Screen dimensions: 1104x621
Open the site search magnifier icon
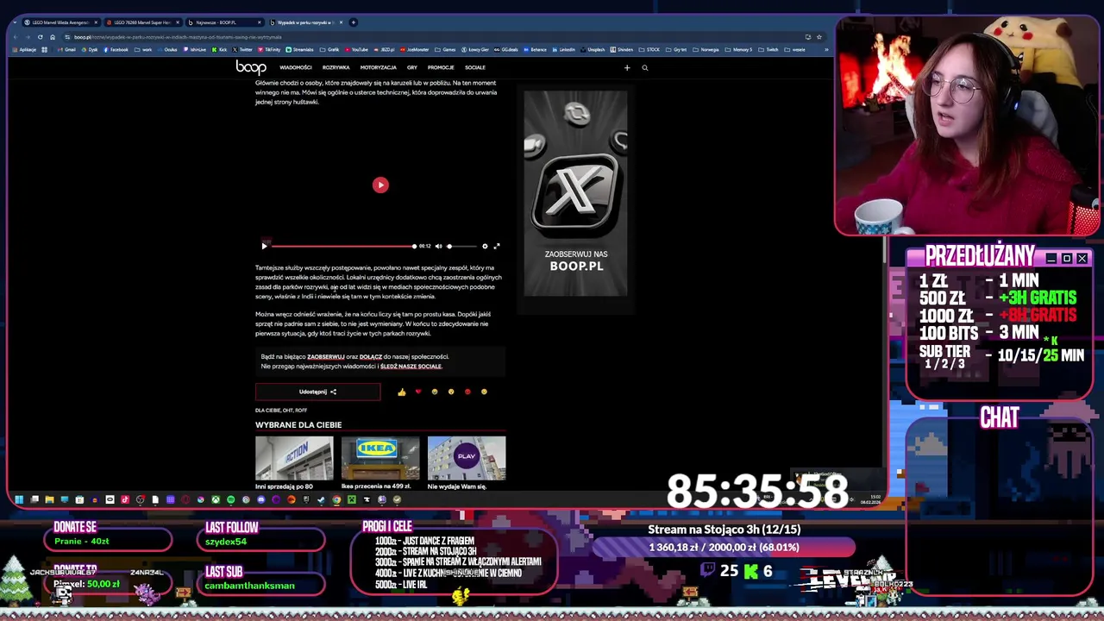pos(644,67)
